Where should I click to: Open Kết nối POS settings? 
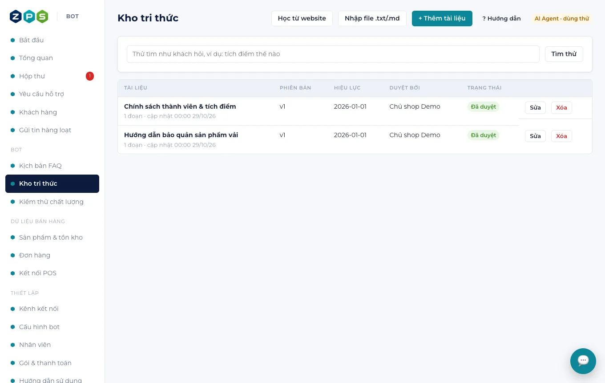coord(52,273)
